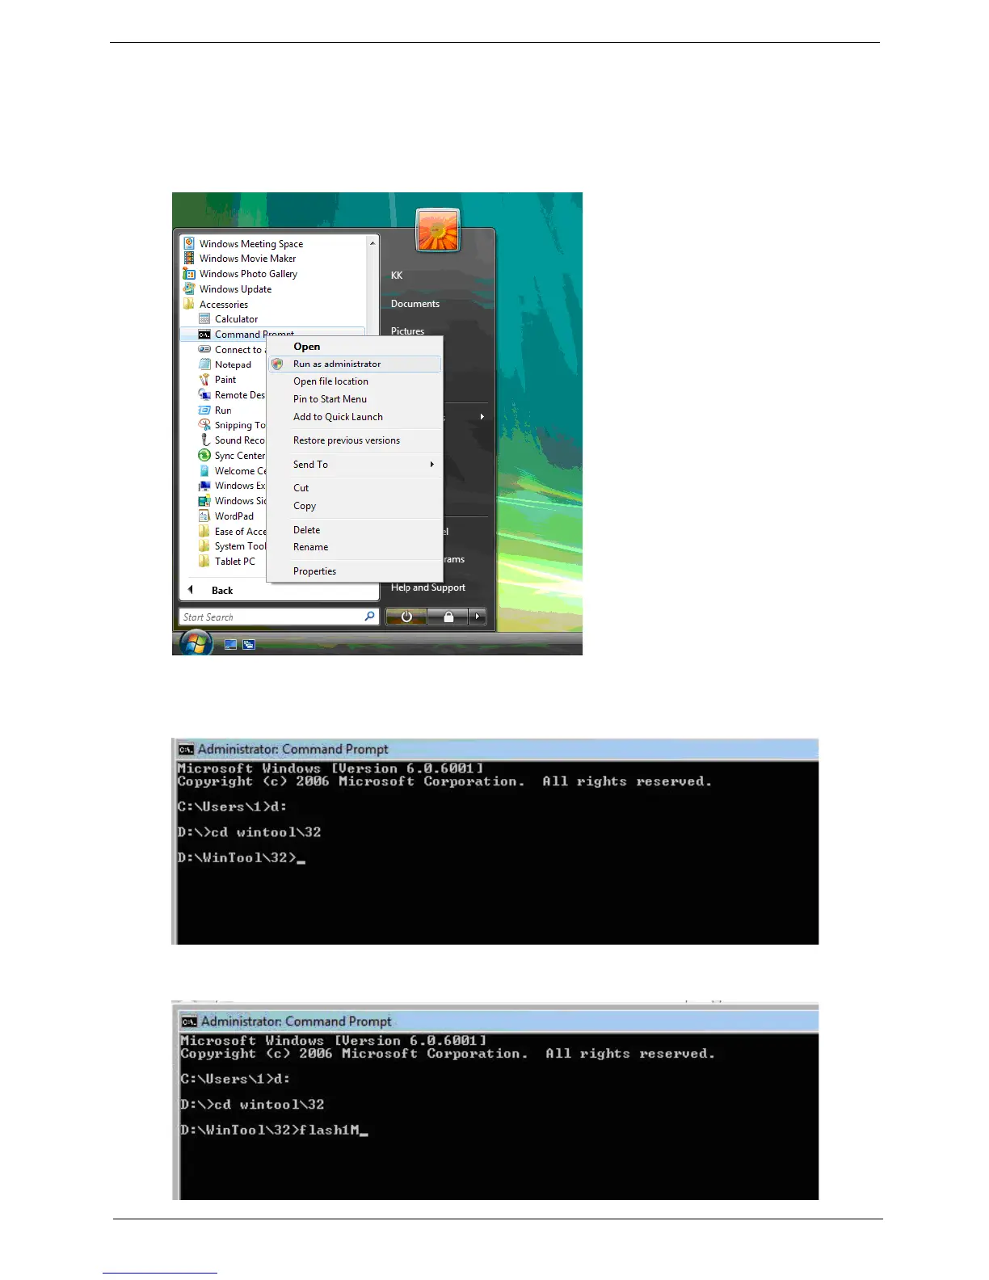
Task: Open Documents from the Start menu
Action: (x=415, y=304)
